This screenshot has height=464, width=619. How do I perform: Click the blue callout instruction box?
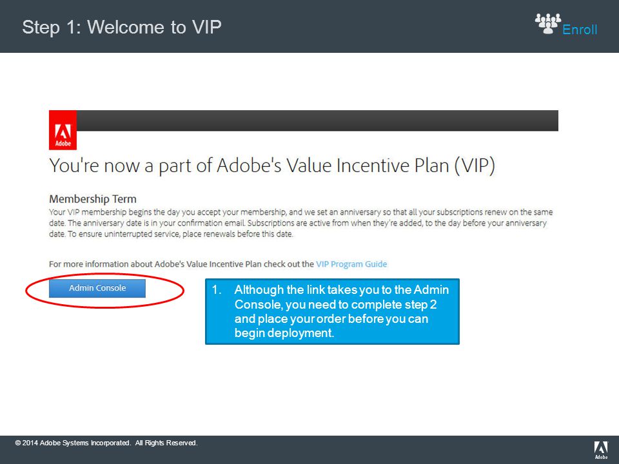click(332, 312)
